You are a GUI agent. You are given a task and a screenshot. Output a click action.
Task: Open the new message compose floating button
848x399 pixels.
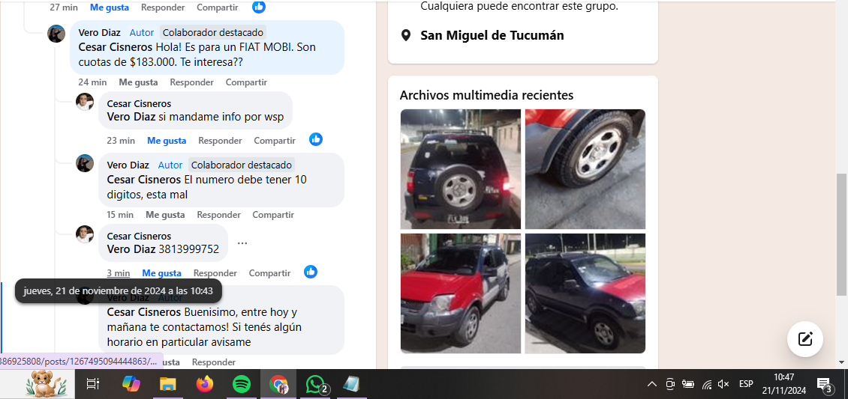point(805,338)
